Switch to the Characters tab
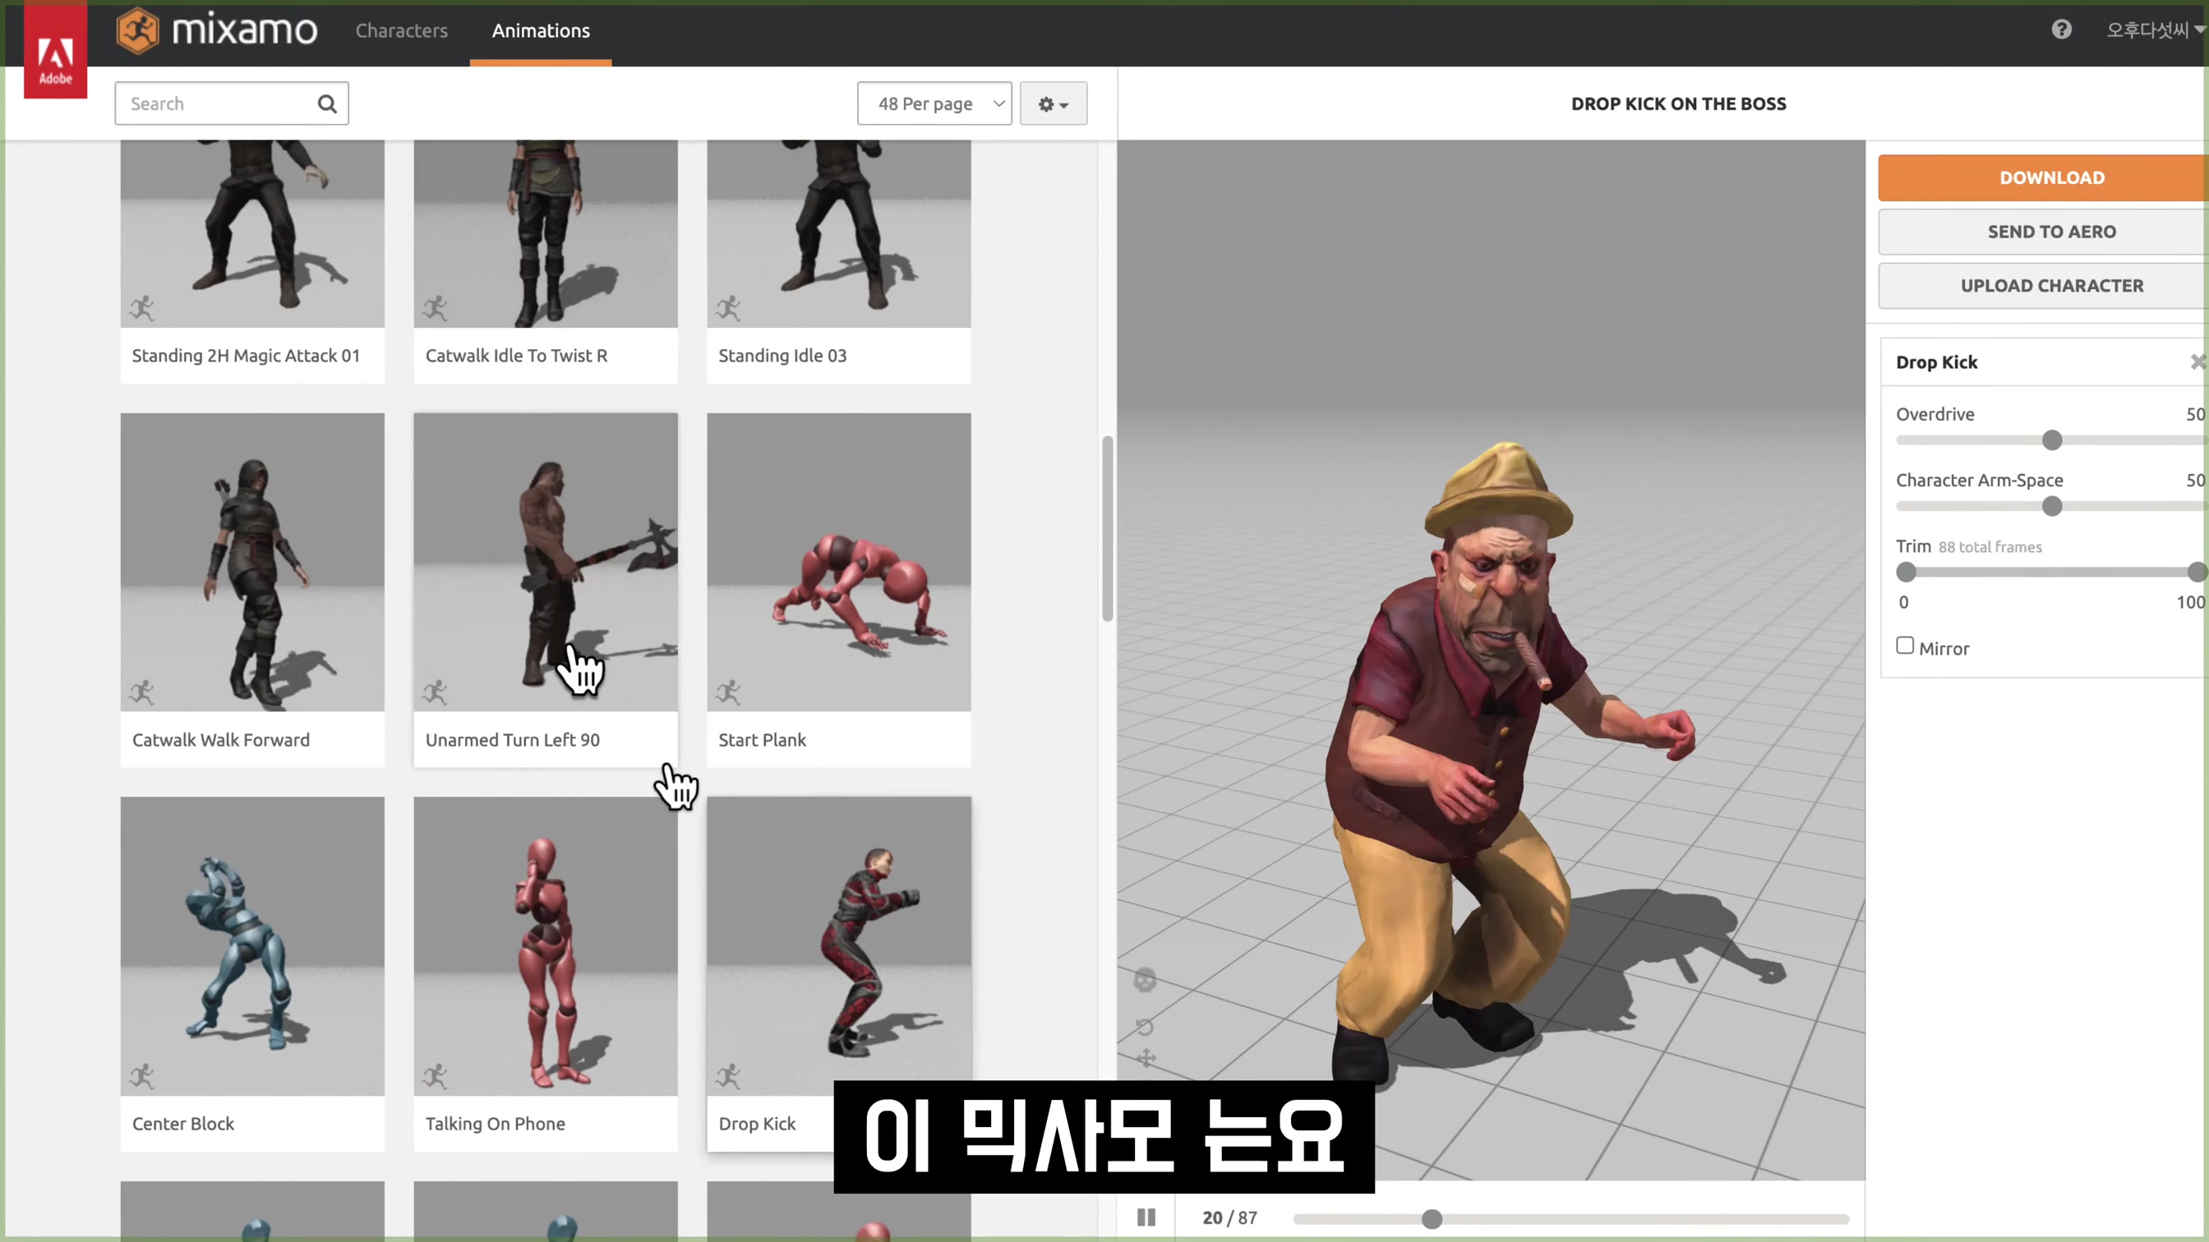 pos(401,31)
